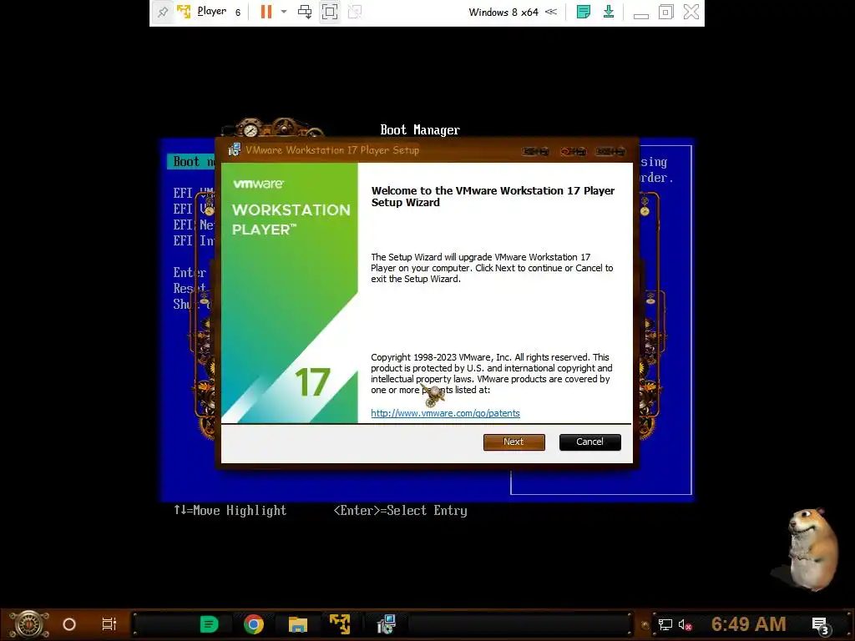Open the green notes message icon
Screen dimensions: 855x641
584,12
